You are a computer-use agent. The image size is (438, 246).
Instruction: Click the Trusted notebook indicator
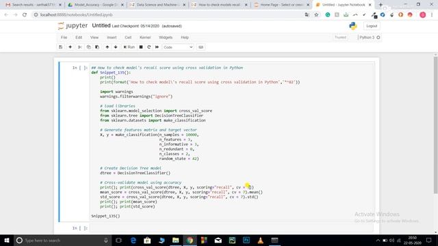(x=340, y=38)
